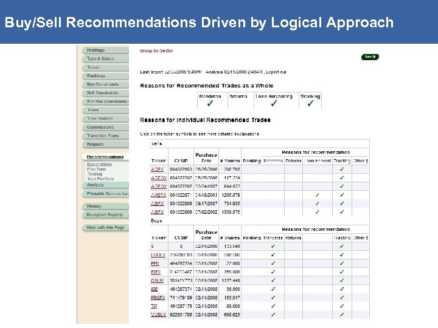438x328 pixels.
Task: Open ABIFX ticker with 734.935 shares
Action: (157, 203)
